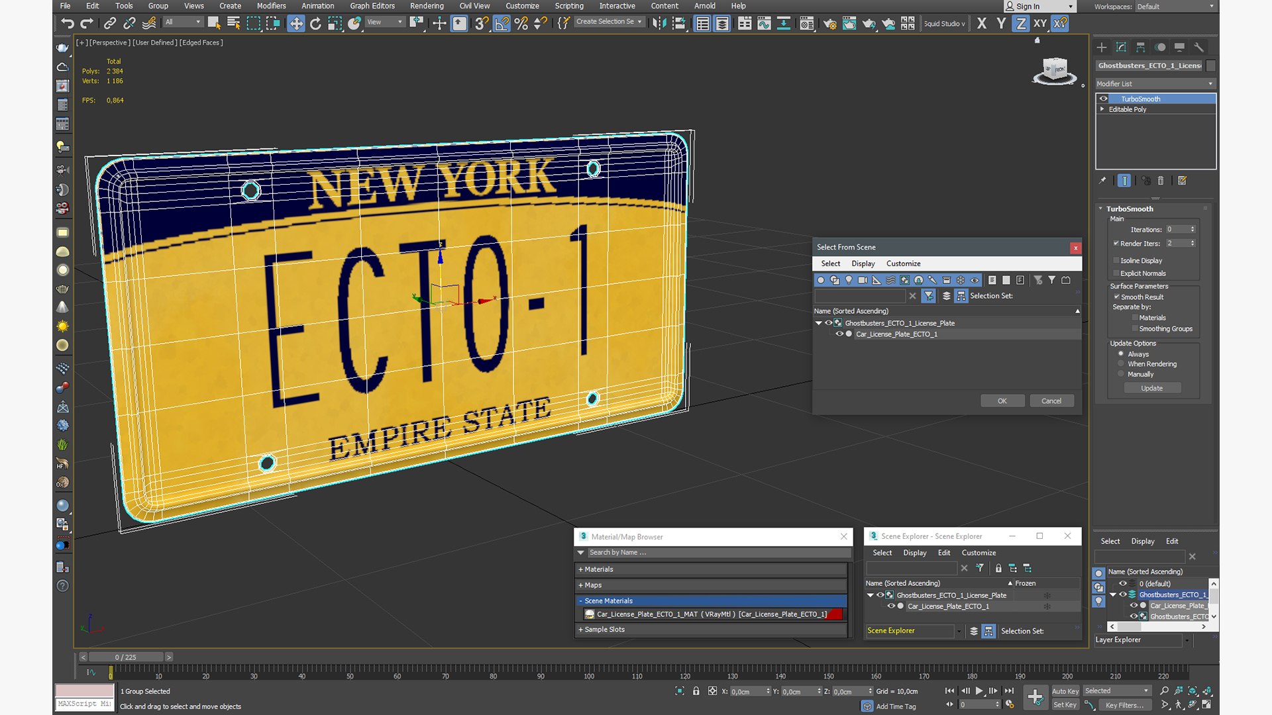1272x715 pixels.
Task: Open the Render Setup teapot icon
Action: [829, 23]
